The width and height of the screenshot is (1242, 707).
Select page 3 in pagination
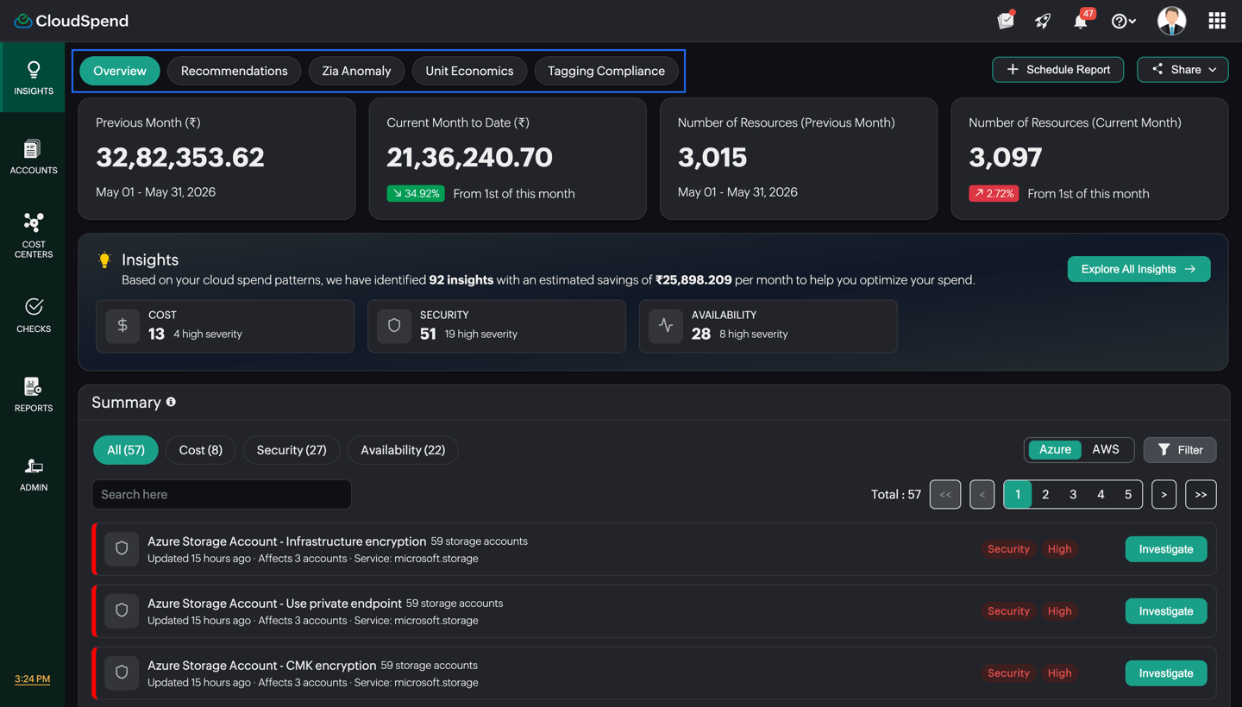coord(1073,494)
